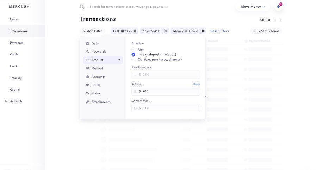317x170 pixels.
Task: Go to Home in sidebar
Action: click(x=14, y=19)
